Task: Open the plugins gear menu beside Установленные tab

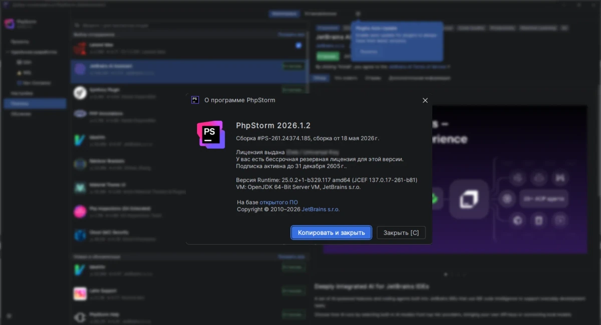Action: click(358, 14)
